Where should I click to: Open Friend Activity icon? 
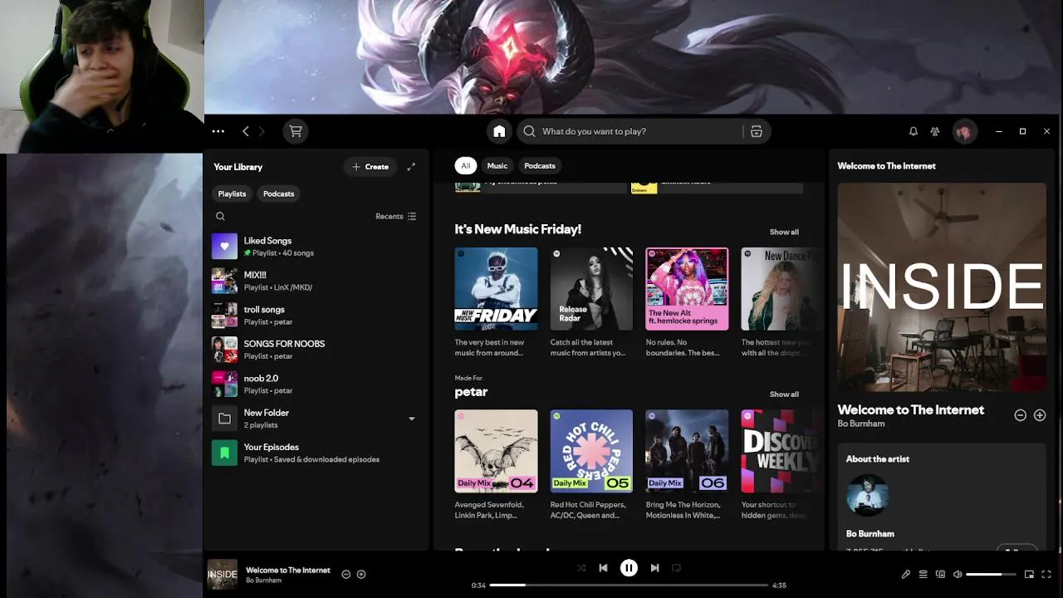pyautogui.click(x=935, y=131)
